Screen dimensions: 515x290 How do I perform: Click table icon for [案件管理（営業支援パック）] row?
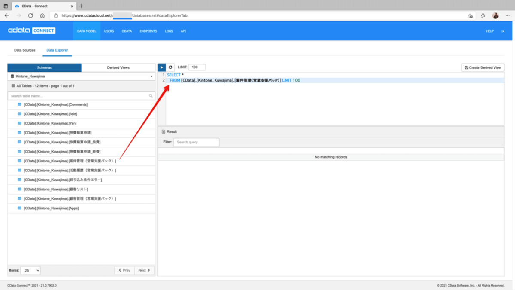click(x=19, y=161)
